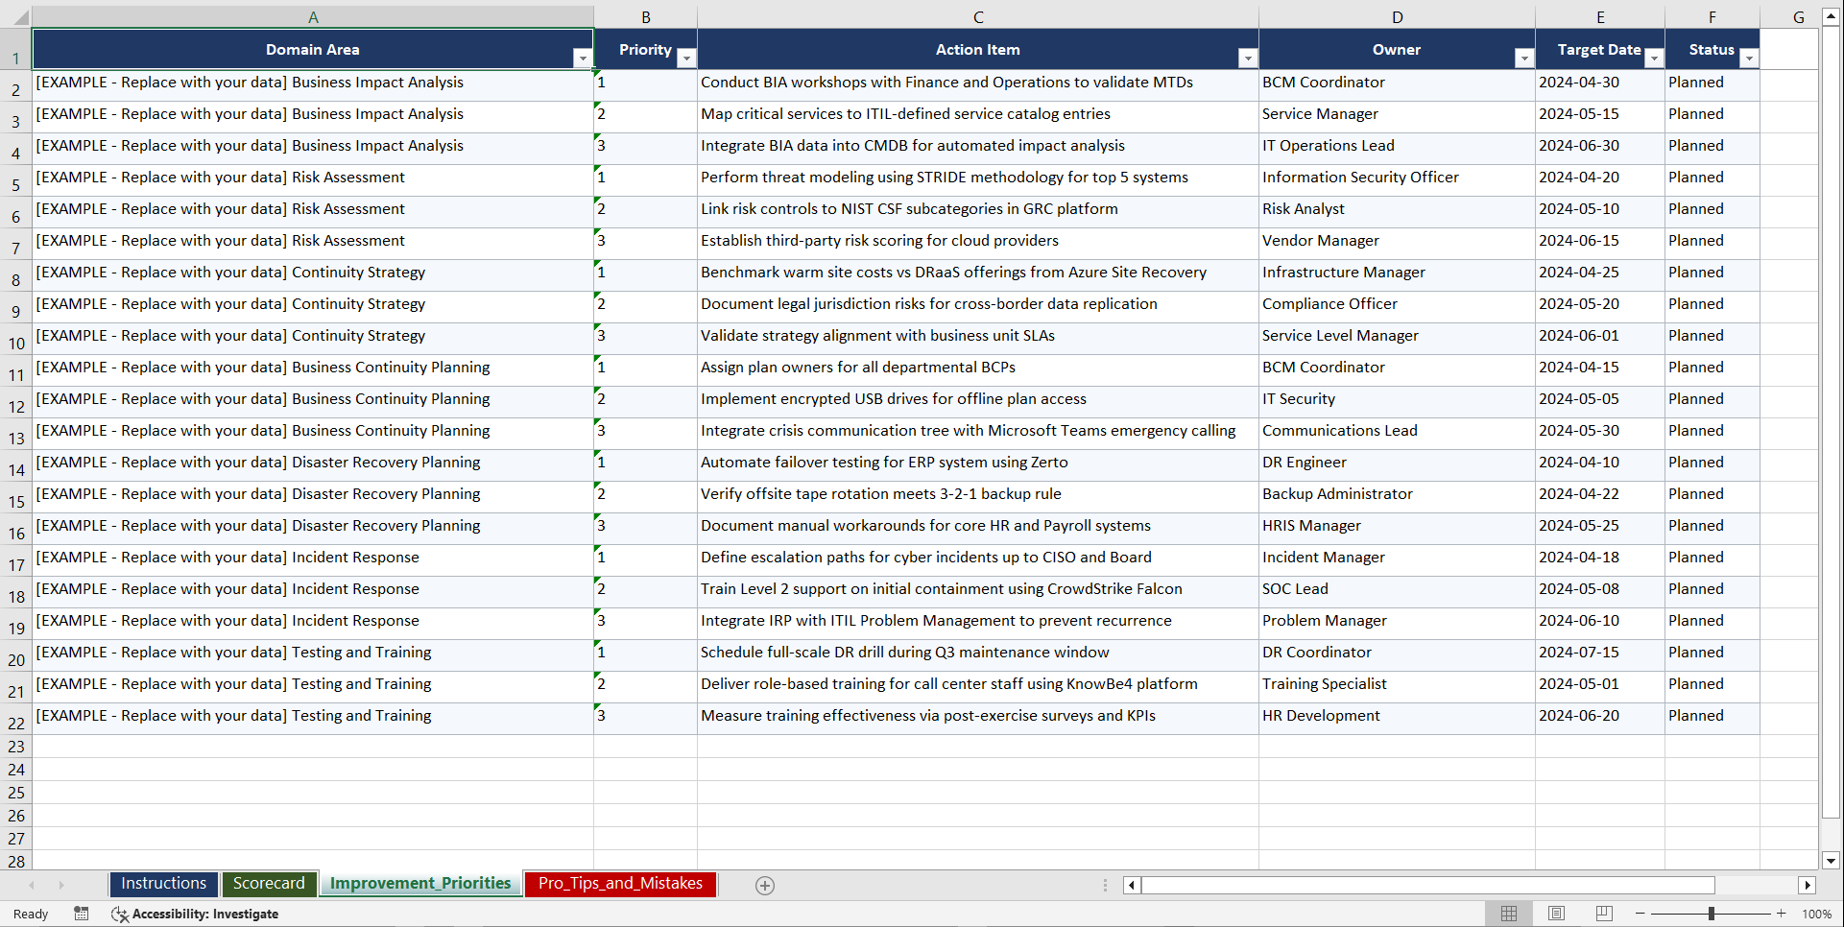
Task: Switch to Page Layout view
Action: 1556,914
